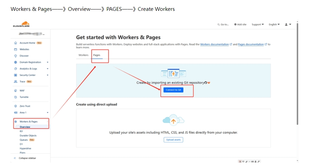
Task: Click the Collapse sidebar chevron icon
Action: [15, 158]
